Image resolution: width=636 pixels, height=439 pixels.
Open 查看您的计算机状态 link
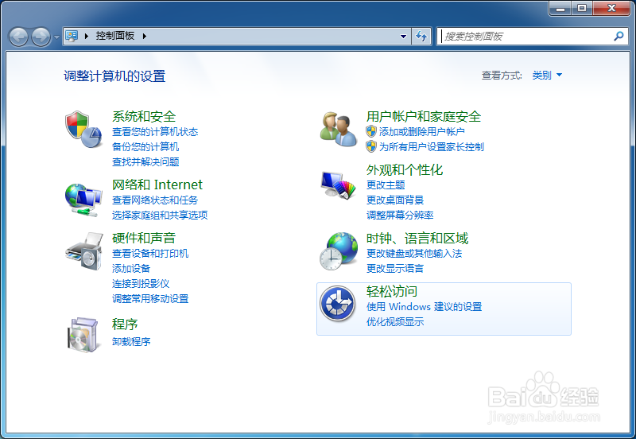(x=155, y=131)
